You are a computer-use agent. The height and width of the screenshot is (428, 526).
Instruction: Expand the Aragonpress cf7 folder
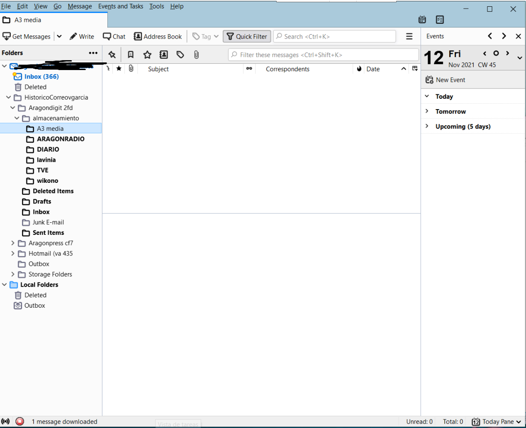click(13, 243)
